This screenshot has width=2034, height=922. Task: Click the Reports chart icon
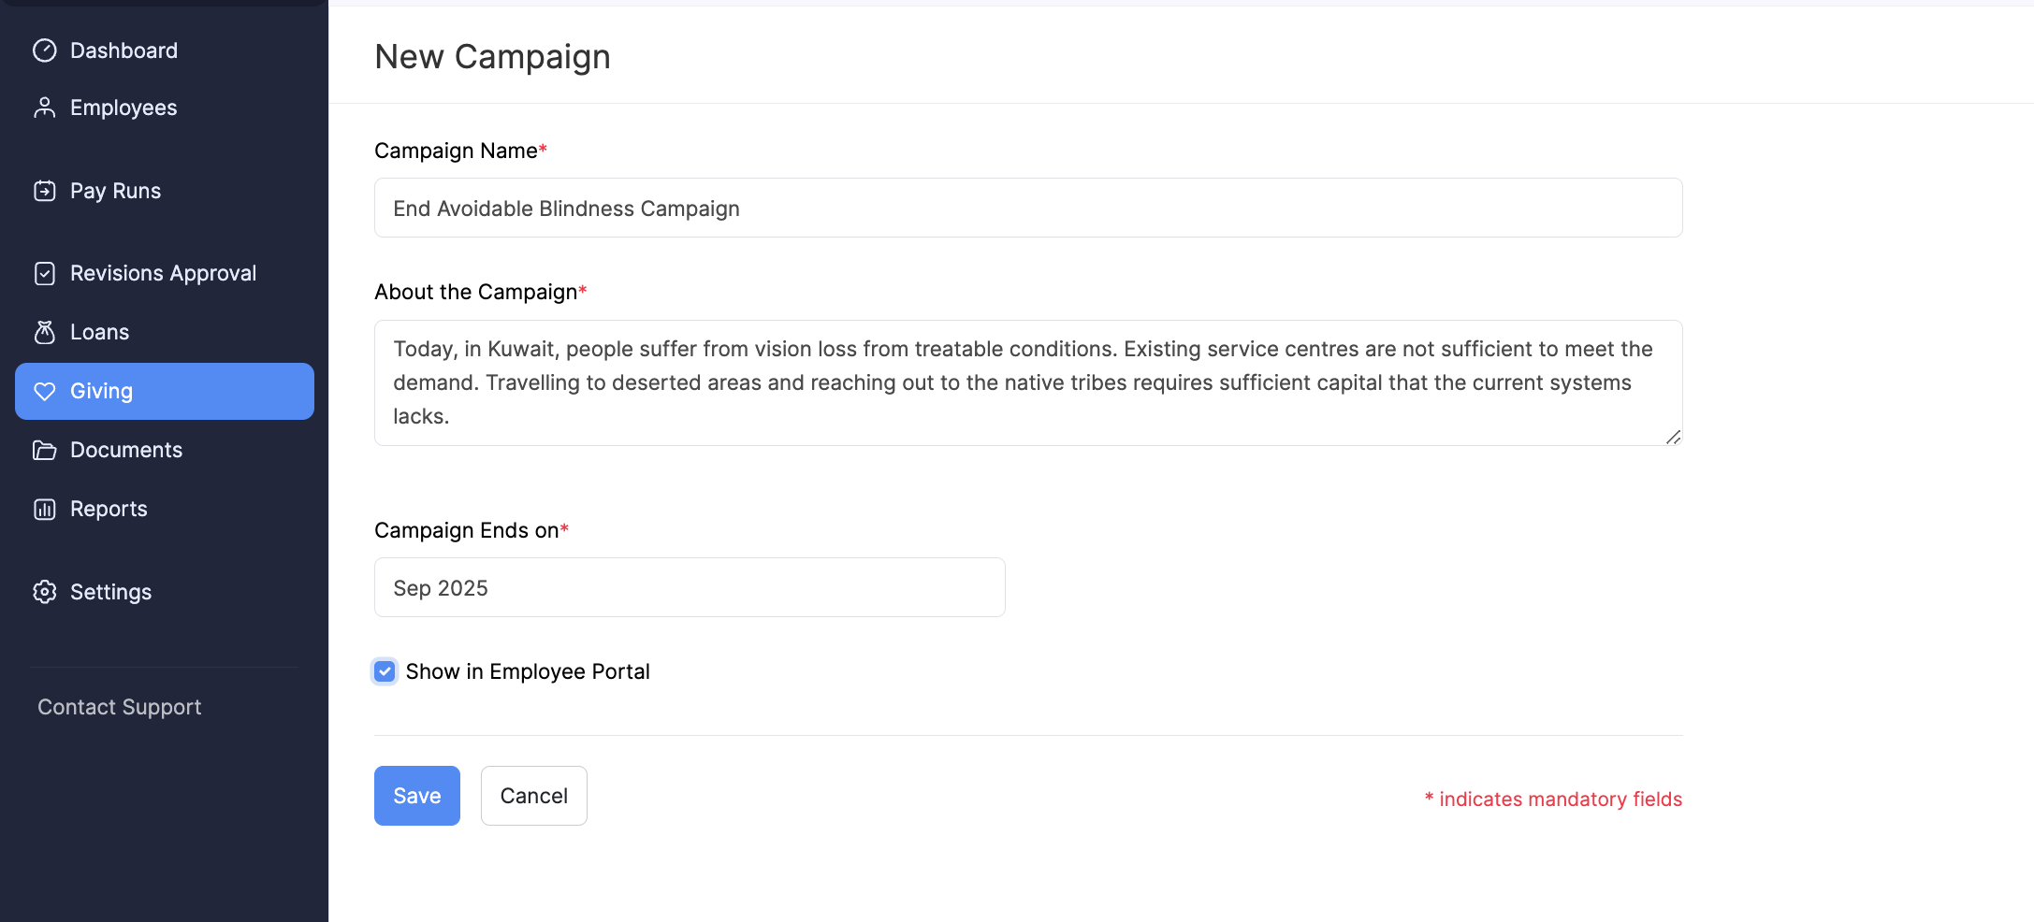[45, 509]
